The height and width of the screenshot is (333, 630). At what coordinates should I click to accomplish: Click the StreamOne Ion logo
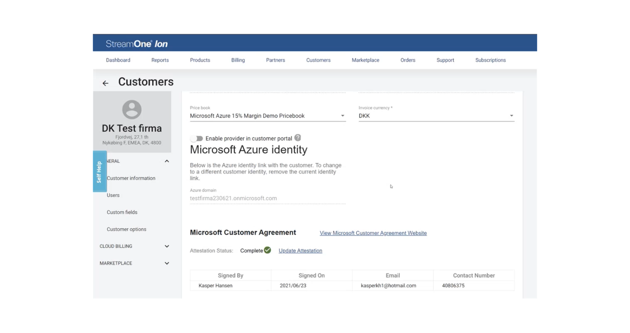[x=137, y=44]
